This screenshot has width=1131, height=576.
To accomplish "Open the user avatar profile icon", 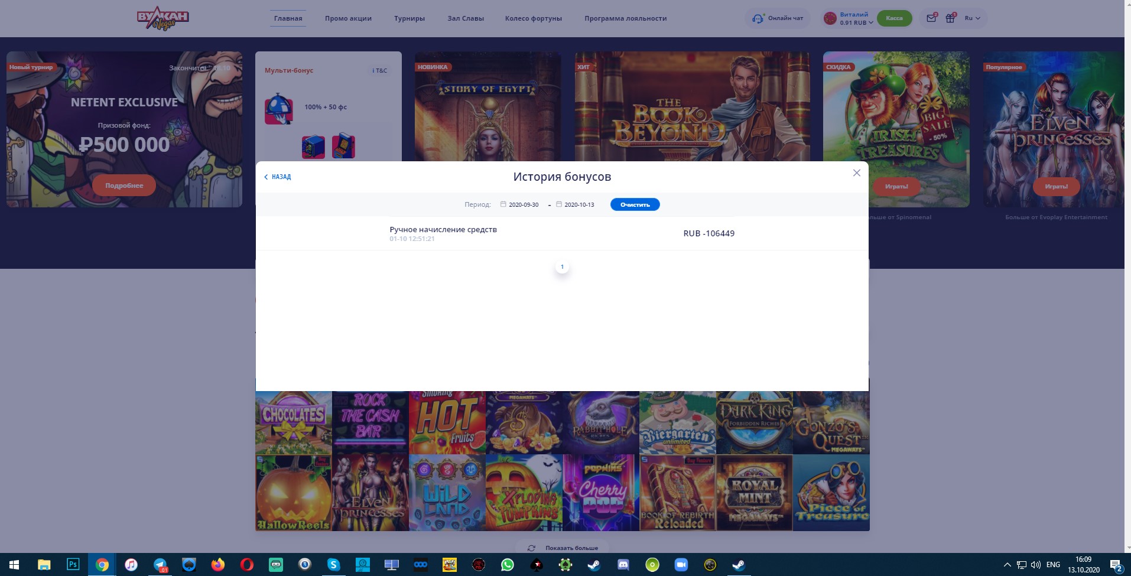I will pyautogui.click(x=830, y=18).
